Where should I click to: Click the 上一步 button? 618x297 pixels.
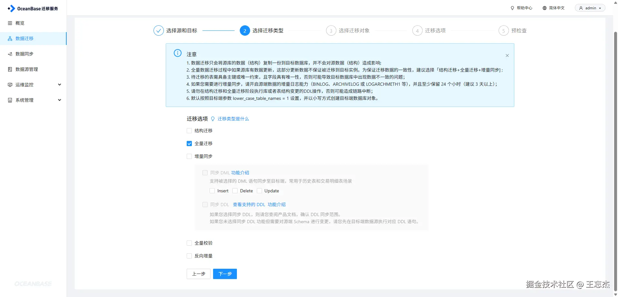pos(199,274)
